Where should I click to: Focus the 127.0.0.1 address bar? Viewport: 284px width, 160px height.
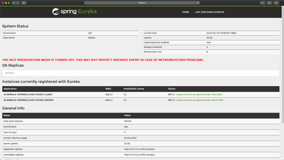pos(142,3)
